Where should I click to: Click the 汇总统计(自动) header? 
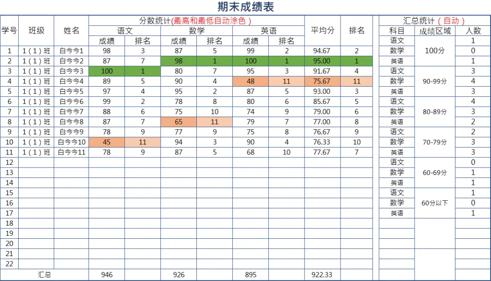[435, 20]
